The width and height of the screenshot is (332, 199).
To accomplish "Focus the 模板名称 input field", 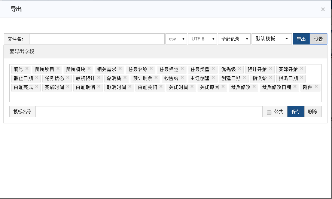I will point(149,111).
